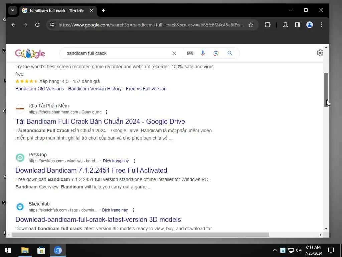
Task: Open more options for Sketchfab result
Action: tap(134, 210)
